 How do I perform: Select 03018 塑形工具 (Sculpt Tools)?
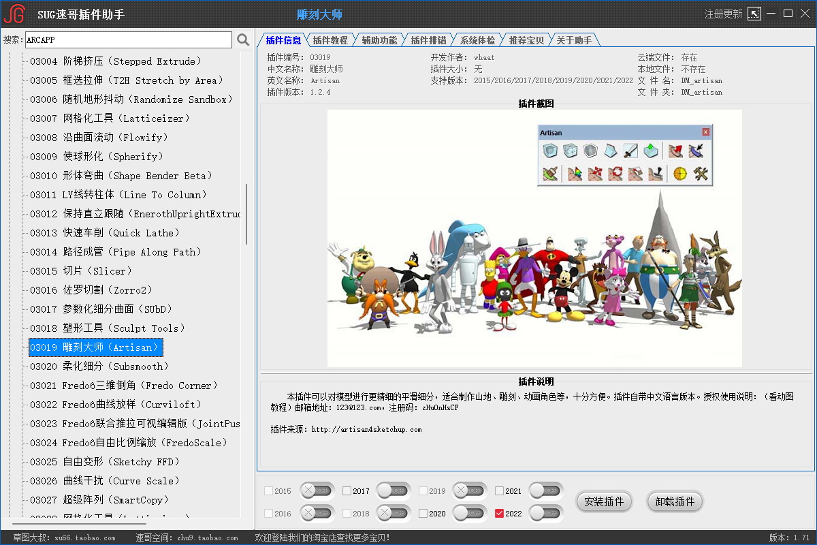pos(108,328)
